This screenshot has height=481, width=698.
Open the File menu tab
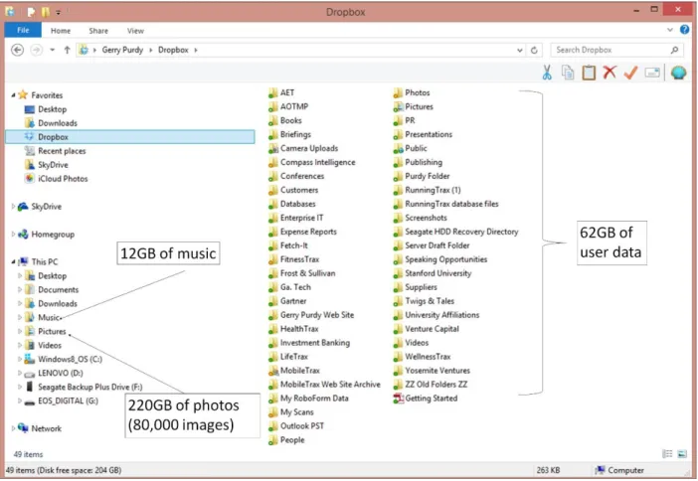point(23,30)
